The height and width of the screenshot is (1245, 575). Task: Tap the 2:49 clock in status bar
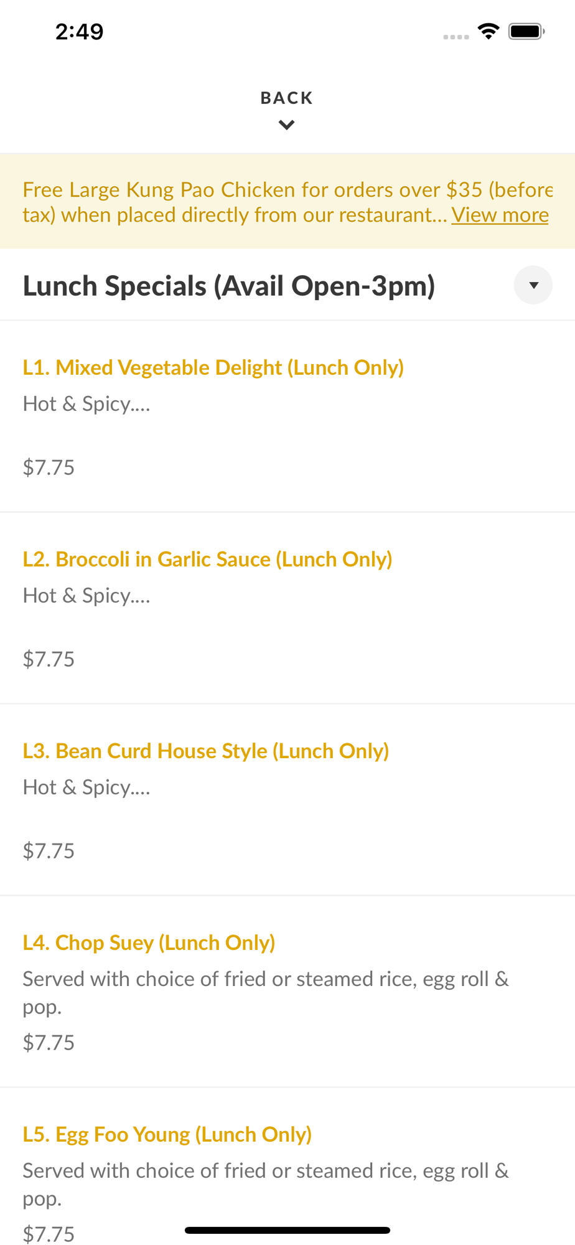pyautogui.click(x=79, y=31)
